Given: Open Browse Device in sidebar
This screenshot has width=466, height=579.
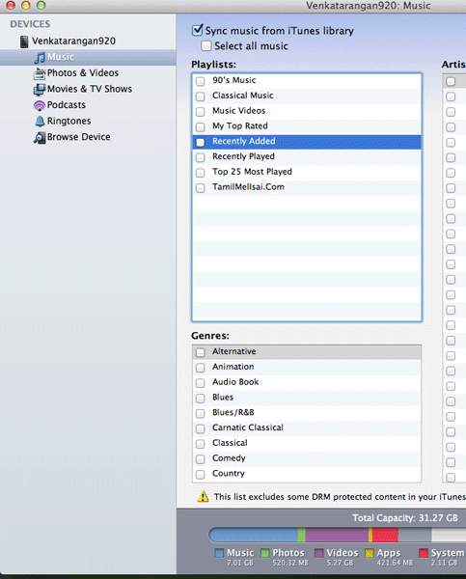Looking at the screenshot, I should (x=79, y=137).
